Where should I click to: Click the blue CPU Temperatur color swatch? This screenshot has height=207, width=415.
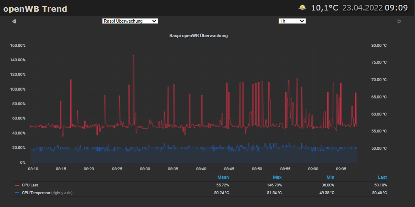click(17, 193)
